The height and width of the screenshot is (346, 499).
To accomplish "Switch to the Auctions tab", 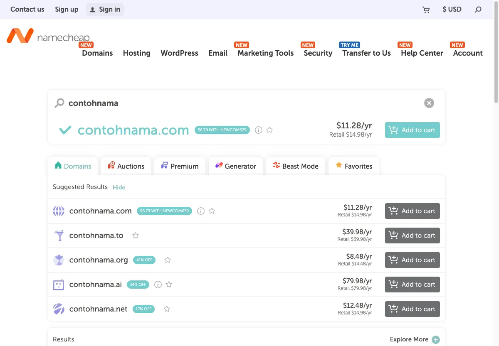I will pyautogui.click(x=126, y=166).
